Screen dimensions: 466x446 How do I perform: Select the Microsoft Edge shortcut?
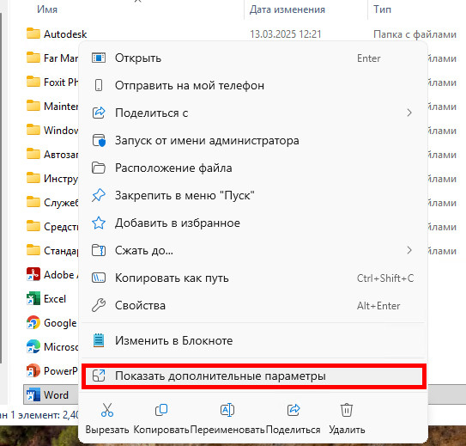[x=52, y=347]
